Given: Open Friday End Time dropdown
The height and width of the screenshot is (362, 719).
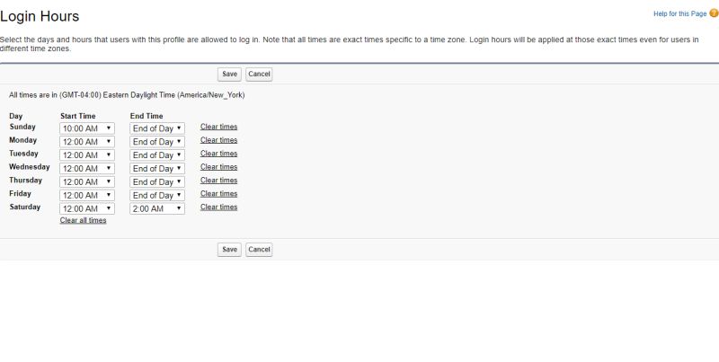Looking at the screenshot, I should point(157,195).
